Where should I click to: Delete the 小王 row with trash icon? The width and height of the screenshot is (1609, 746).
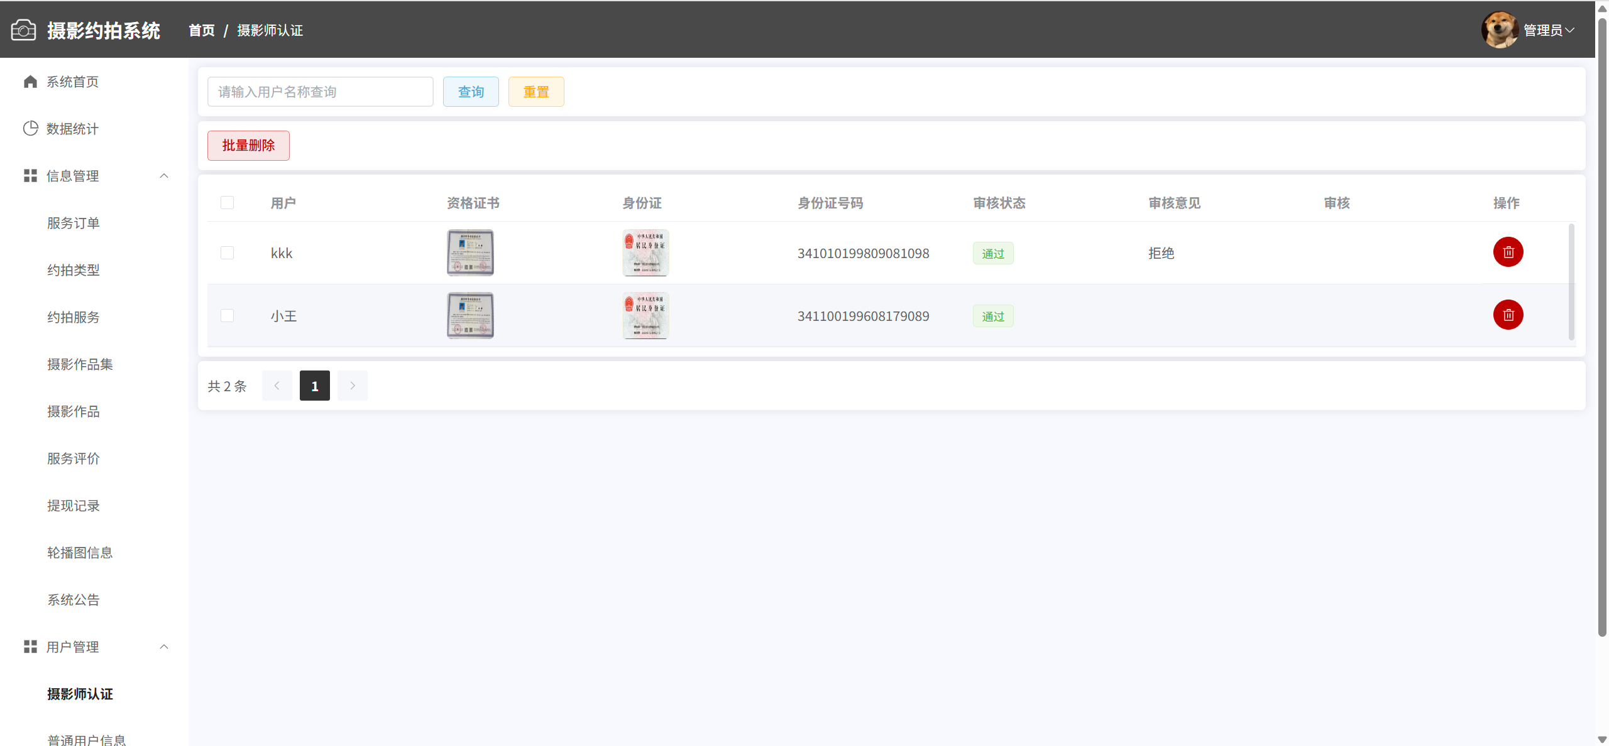click(x=1508, y=315)
